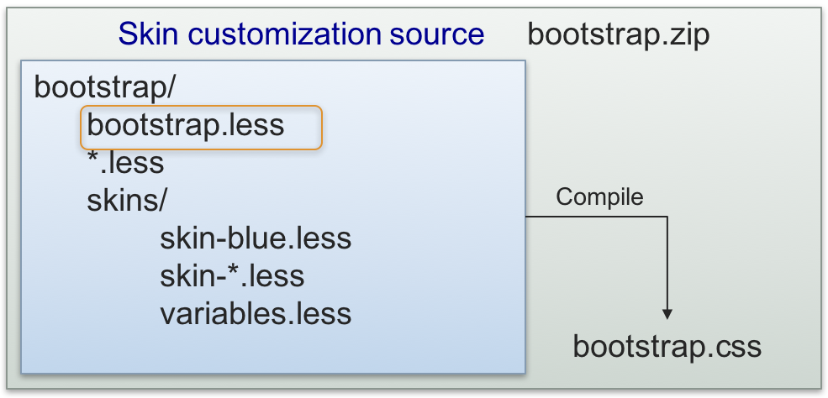The height and width of the screenshot is (398, 828).
Task: Click the right edge of the orange highlight box
Action: (x=322, y=128)
